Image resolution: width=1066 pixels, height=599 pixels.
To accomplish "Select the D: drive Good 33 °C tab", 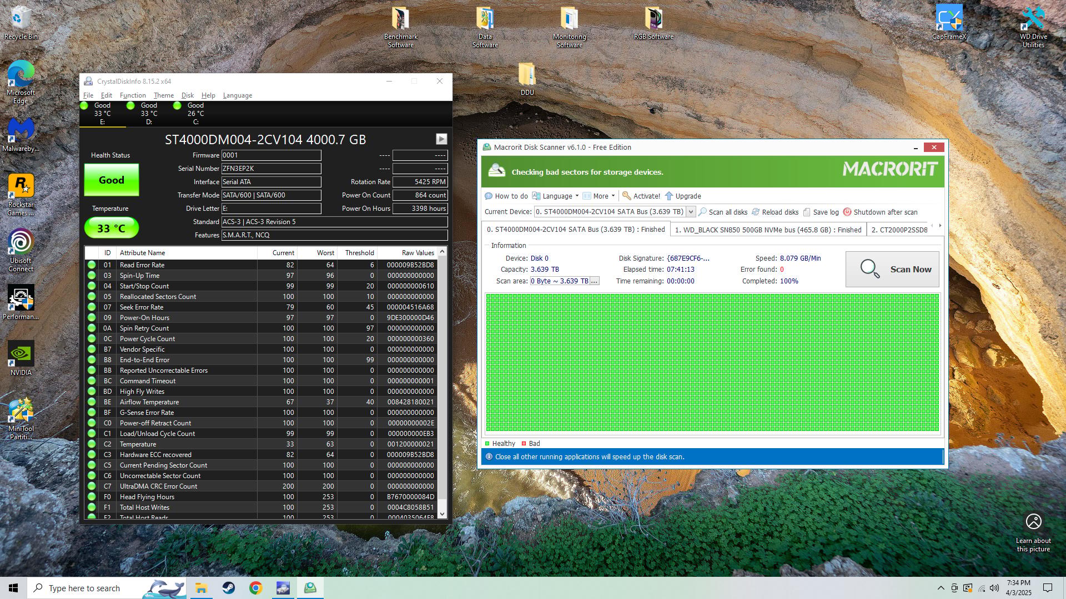I will coord(149,114).
